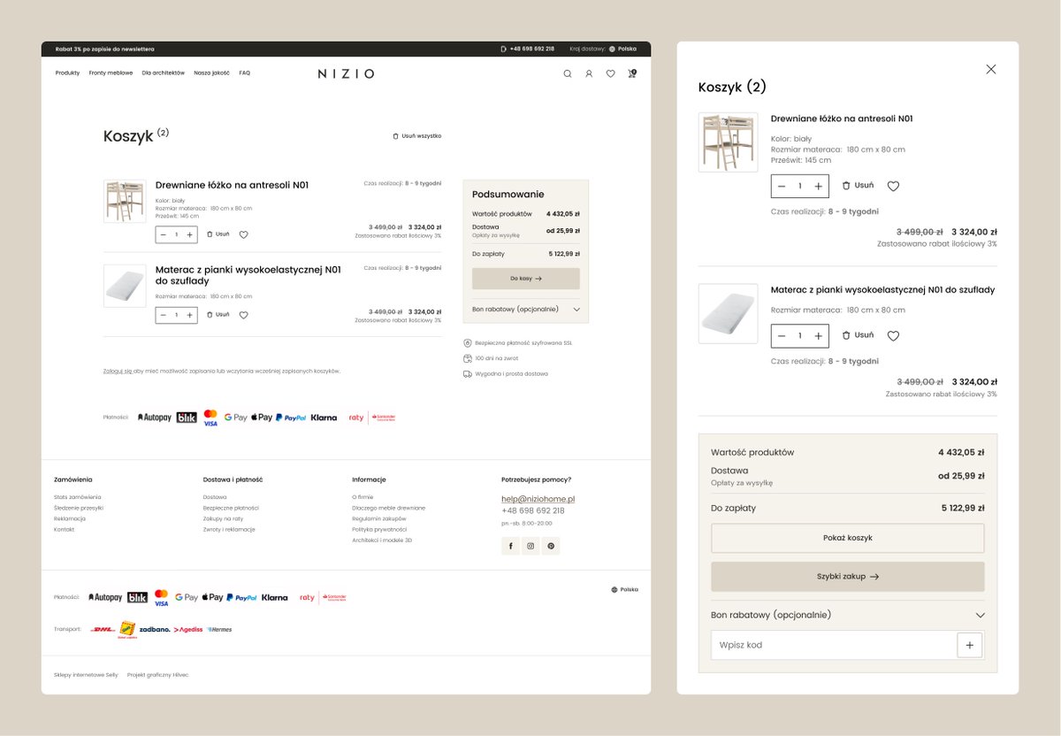This screenshot has width=1061, height=736.
Task: Open the search icon in the header
Action: [568, 73]
